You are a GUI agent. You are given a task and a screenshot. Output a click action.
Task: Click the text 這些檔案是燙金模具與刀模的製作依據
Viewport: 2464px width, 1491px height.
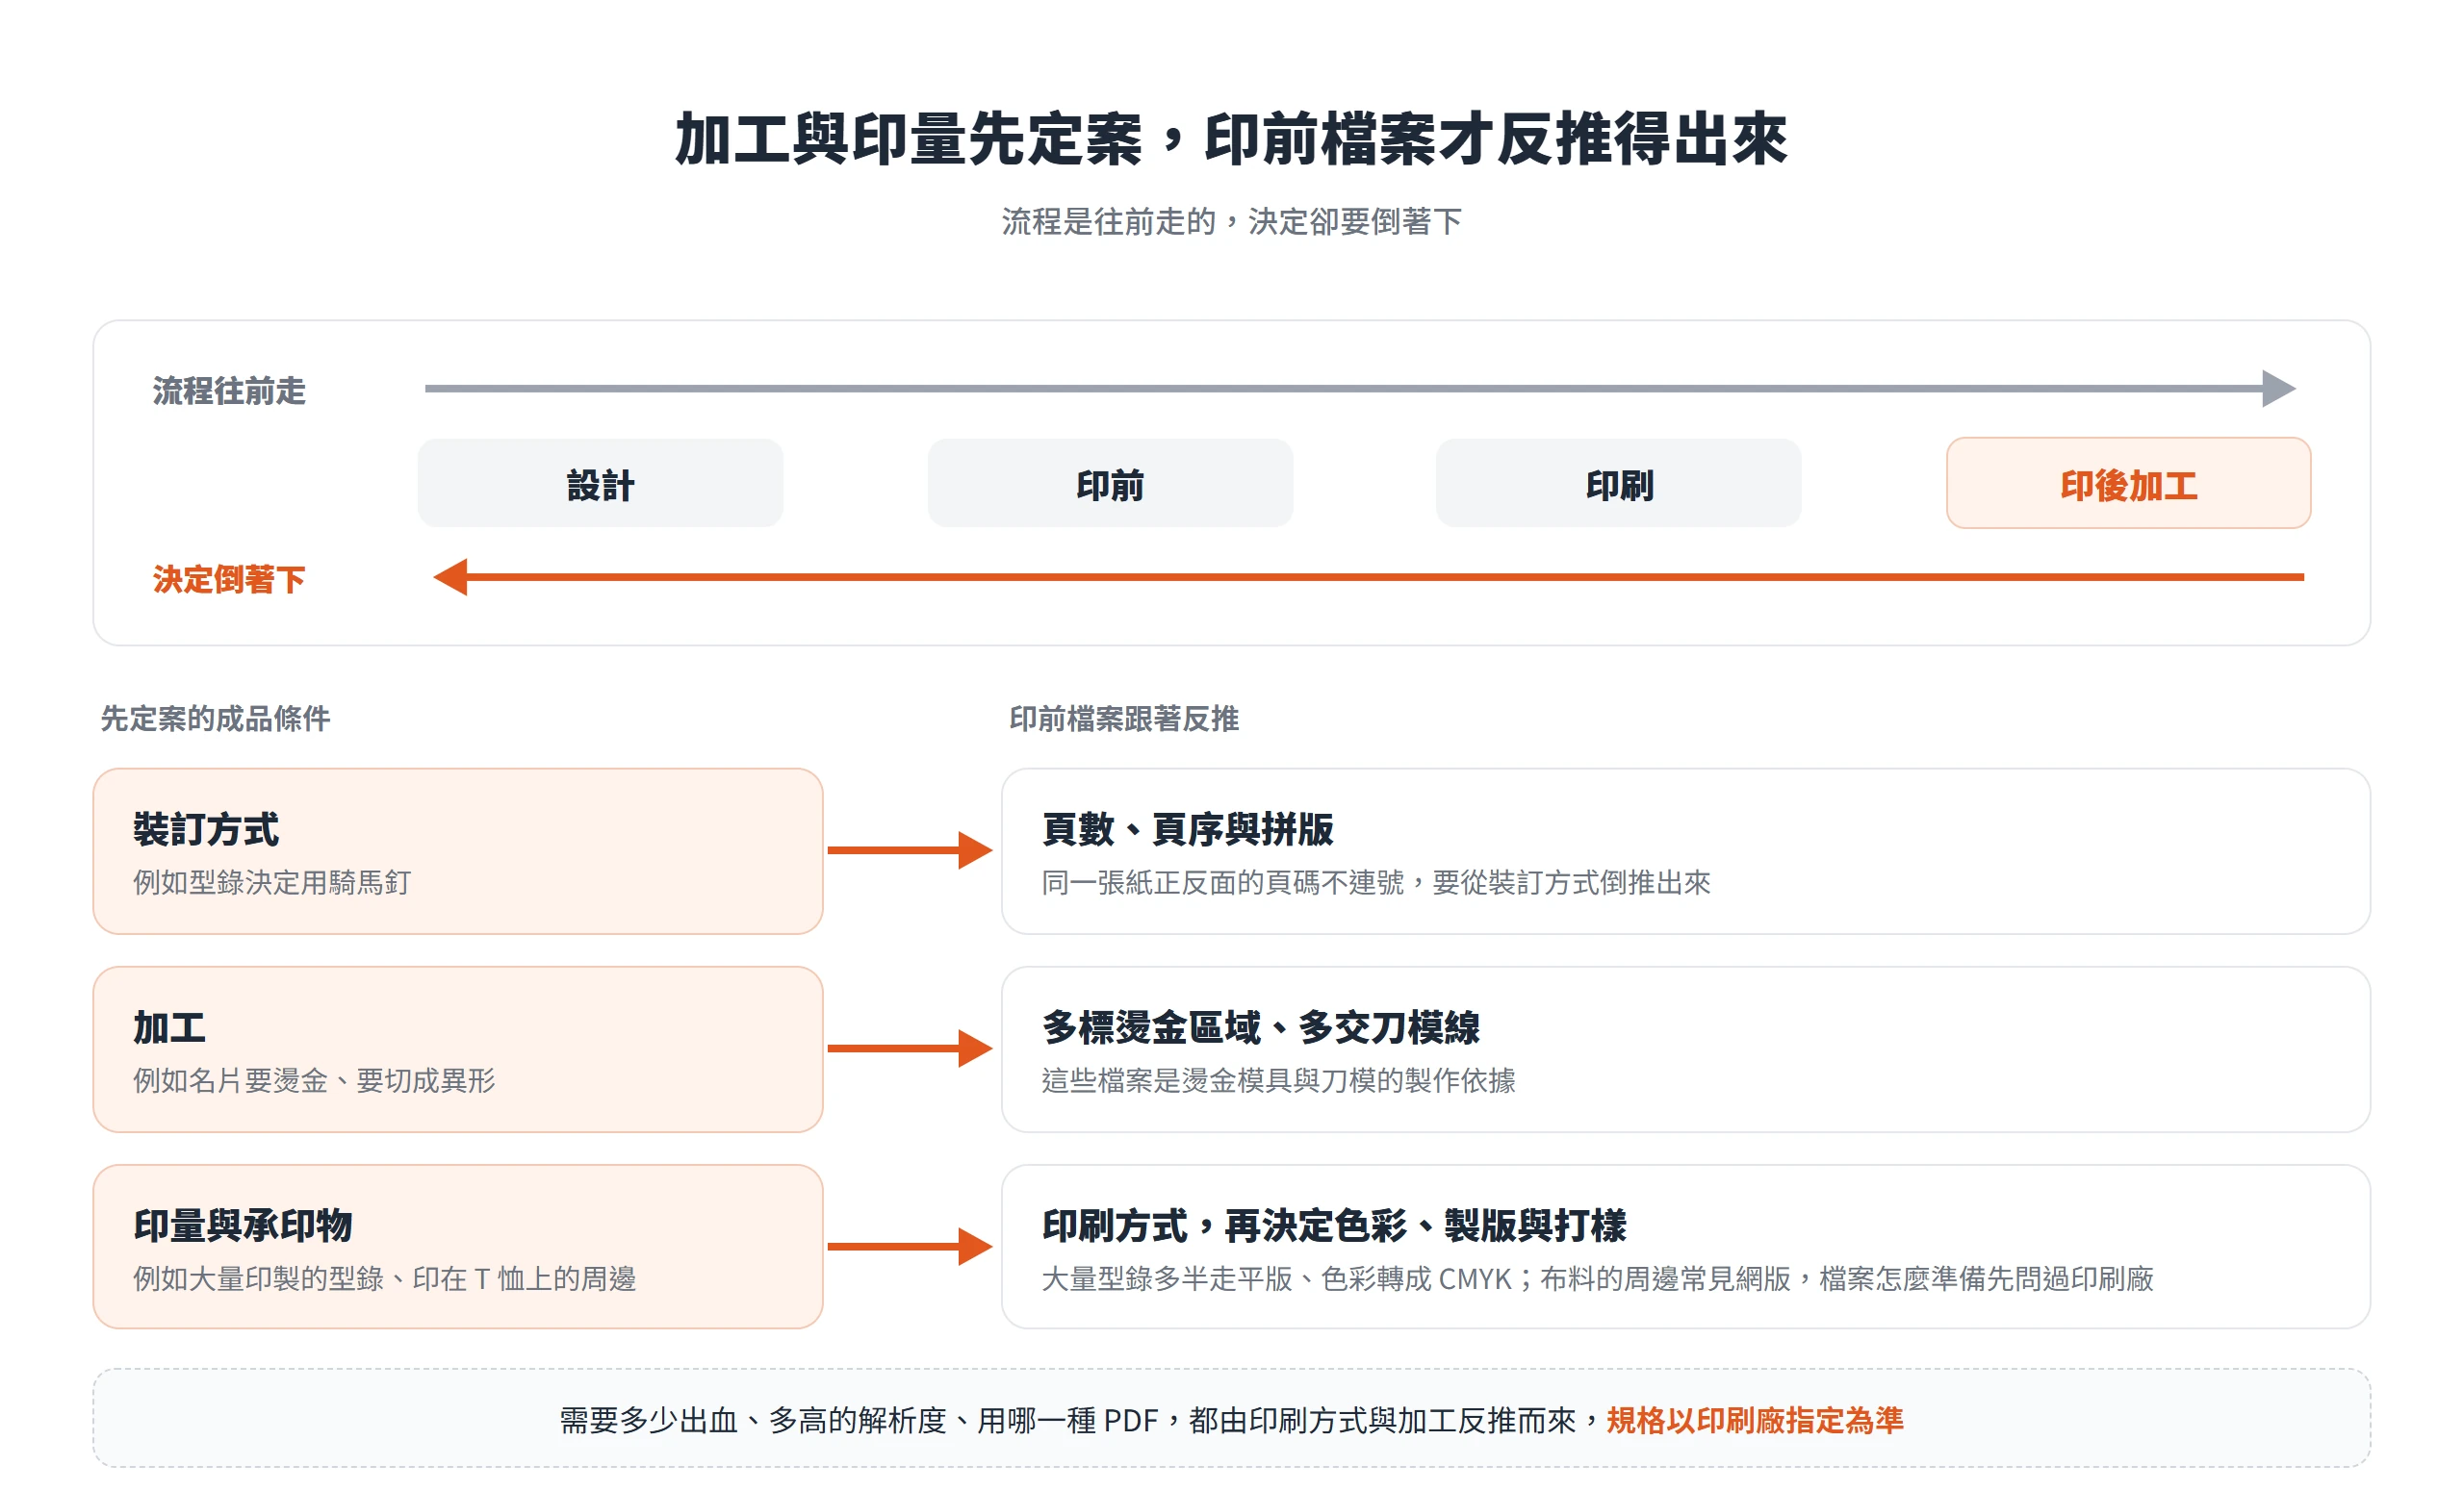pos(1278,1080)
